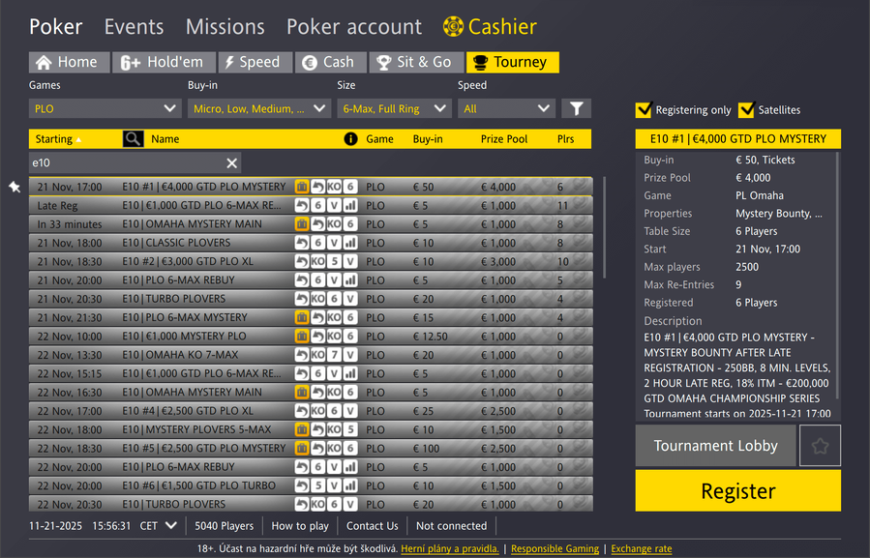This screenshot has width=870, height=558.
Task: Open the Missions menu
Action: pos(225,27)
